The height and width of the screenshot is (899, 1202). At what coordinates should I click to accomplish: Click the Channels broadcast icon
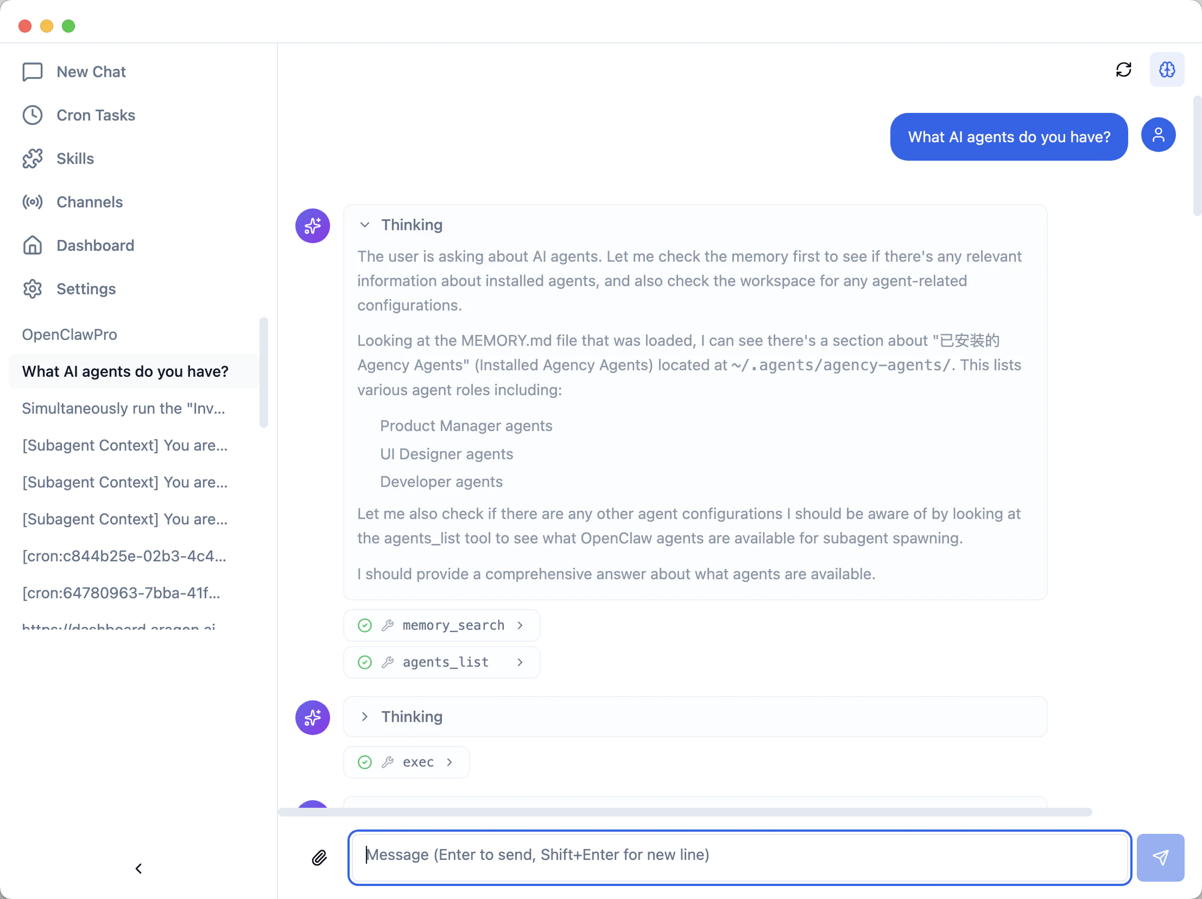coord(33,202)
